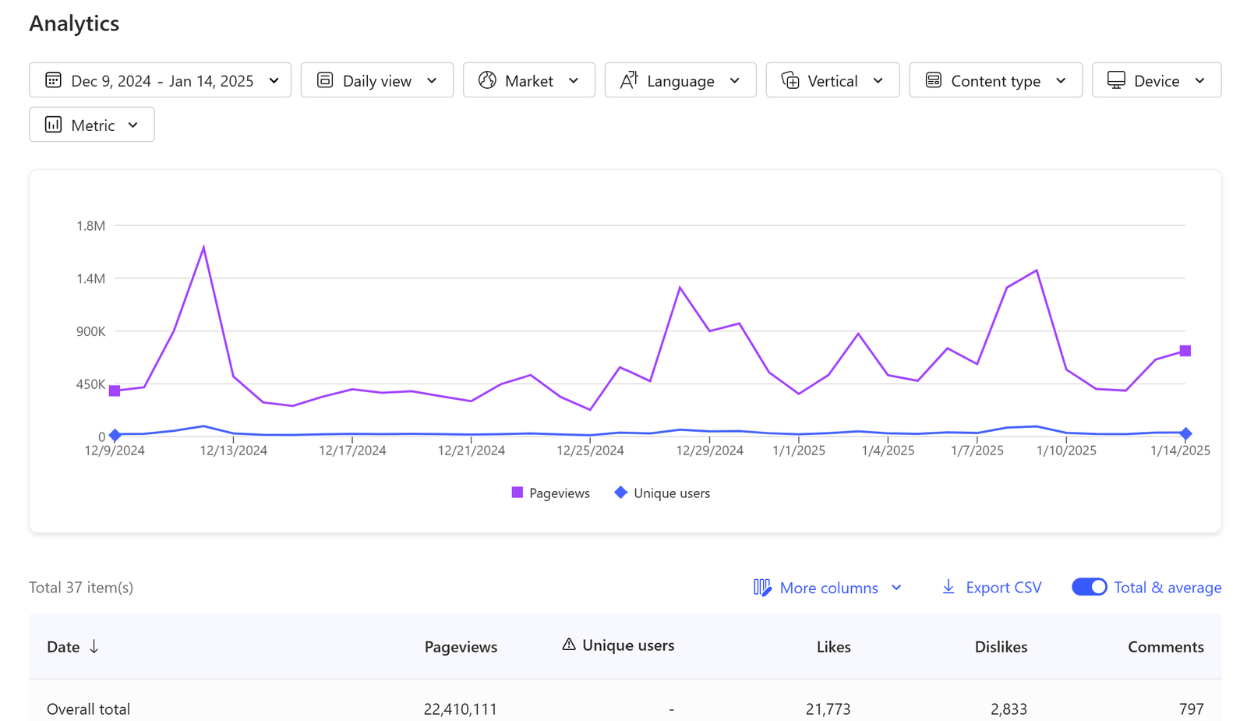
Task: Expand the Device filter chevron
Action: coord(1199,80)
